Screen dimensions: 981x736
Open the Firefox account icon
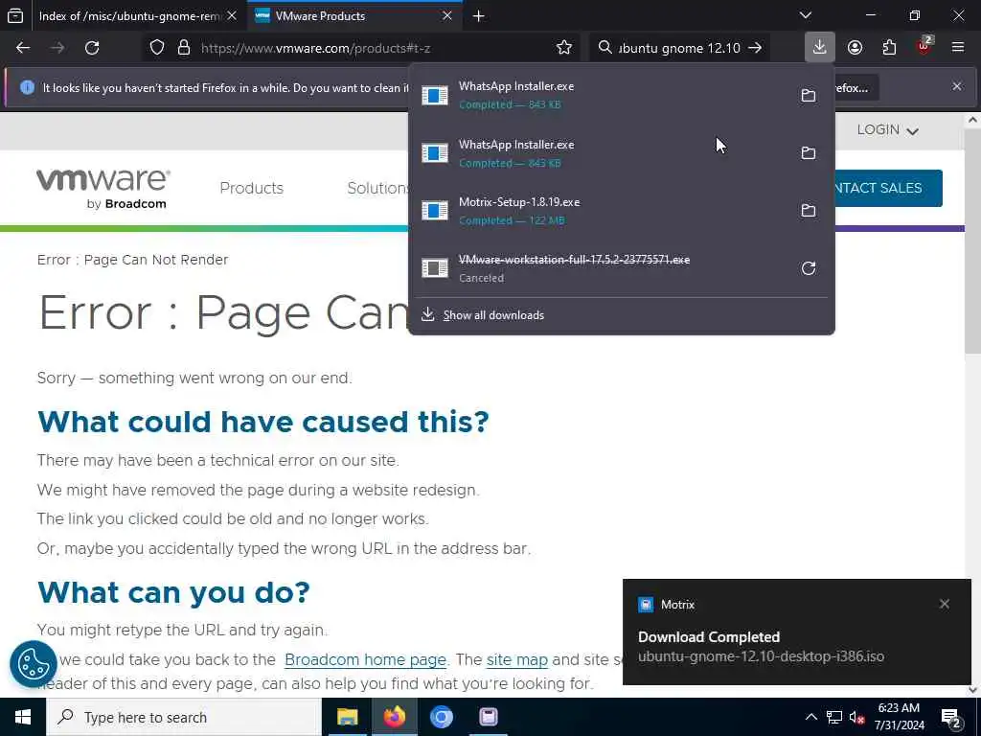855,48
